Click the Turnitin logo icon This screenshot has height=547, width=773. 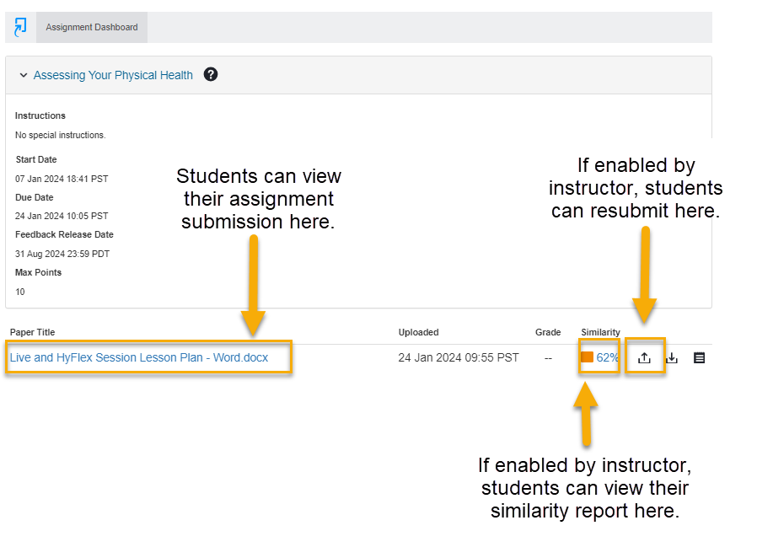pos(20,27)
